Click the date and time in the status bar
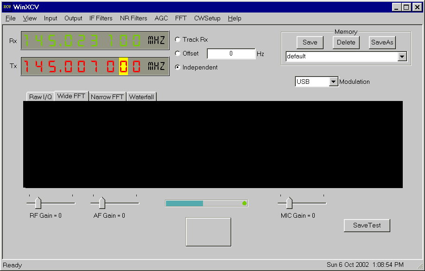 [365, 265]
